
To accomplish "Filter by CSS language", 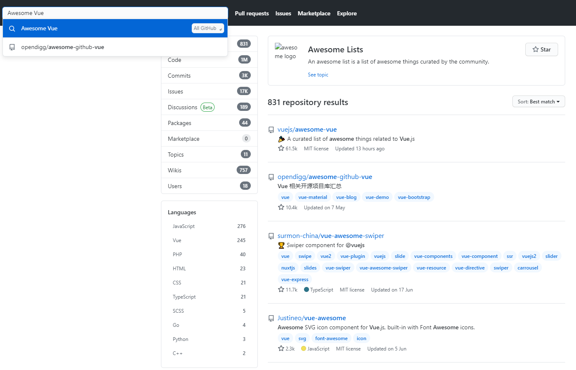I will (209, 283).
